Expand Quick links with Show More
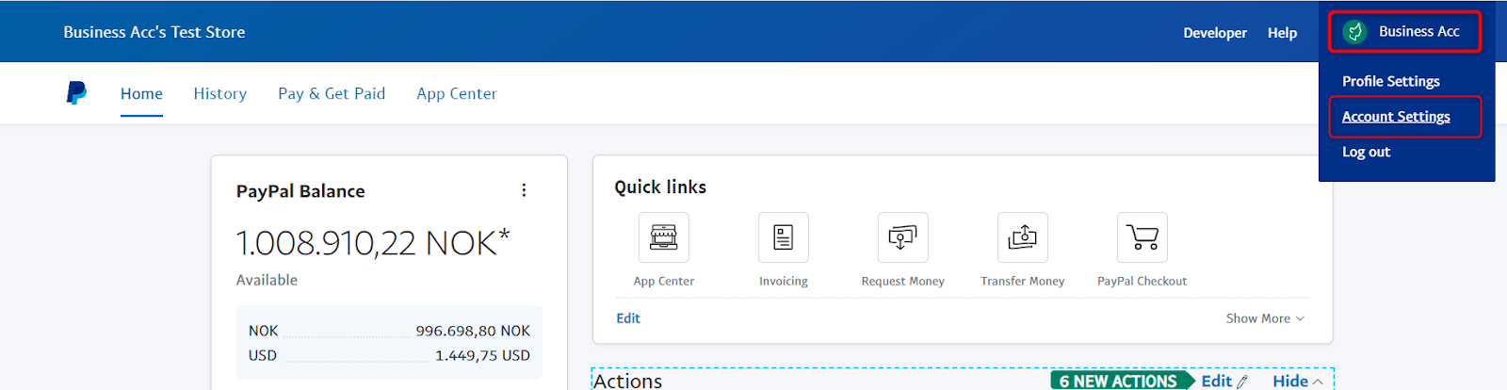Viewport: 1507px width, 390px height. coord(1265,318)
